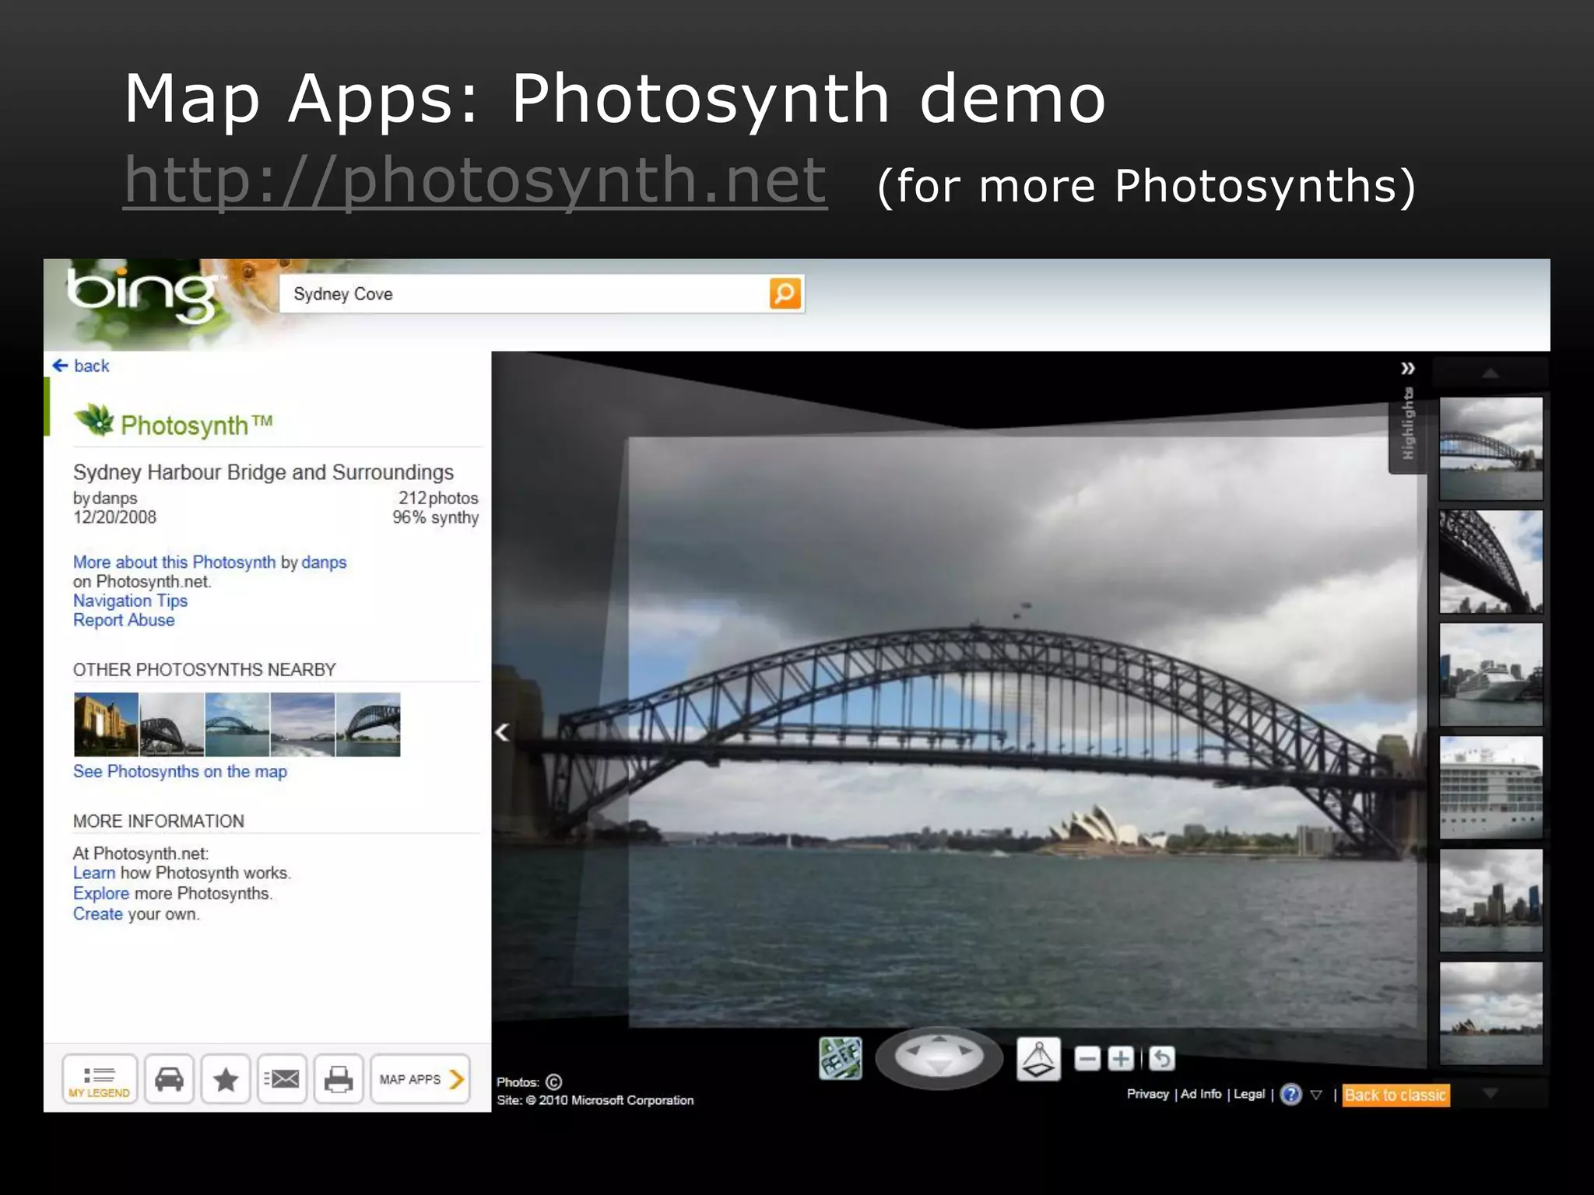Click the Learn link

tap(94, 873)
